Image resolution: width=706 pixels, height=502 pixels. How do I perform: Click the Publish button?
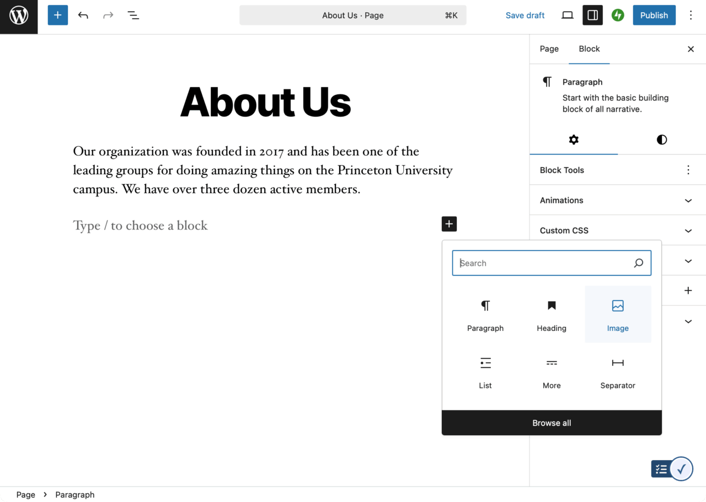(x=654, y=15)
